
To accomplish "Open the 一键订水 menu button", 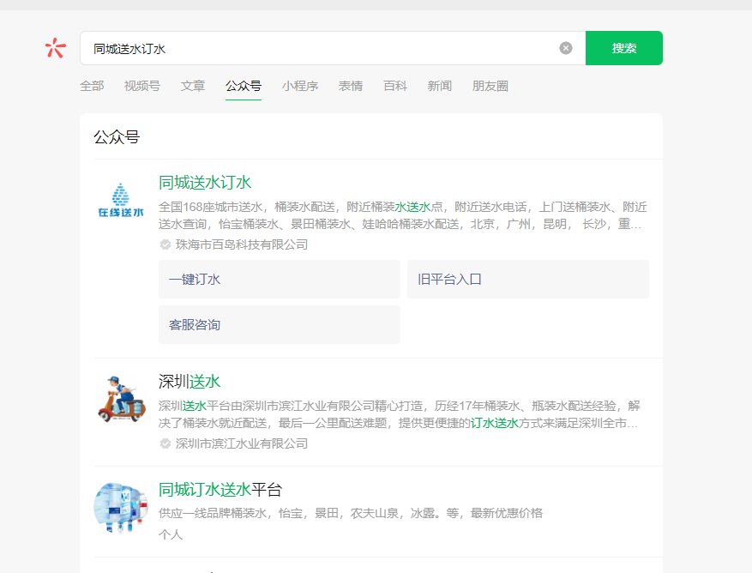I will 280,280.
